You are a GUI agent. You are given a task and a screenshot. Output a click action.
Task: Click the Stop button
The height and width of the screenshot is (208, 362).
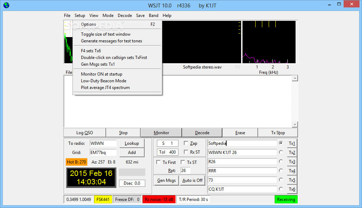123,132
